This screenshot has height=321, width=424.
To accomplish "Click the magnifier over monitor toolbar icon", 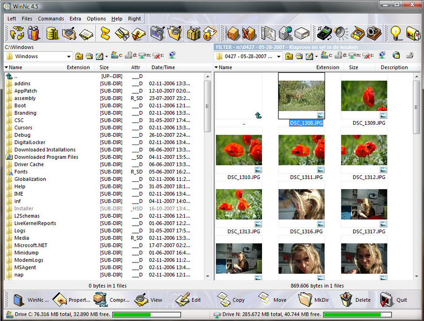I will click(x=158, y=33).
